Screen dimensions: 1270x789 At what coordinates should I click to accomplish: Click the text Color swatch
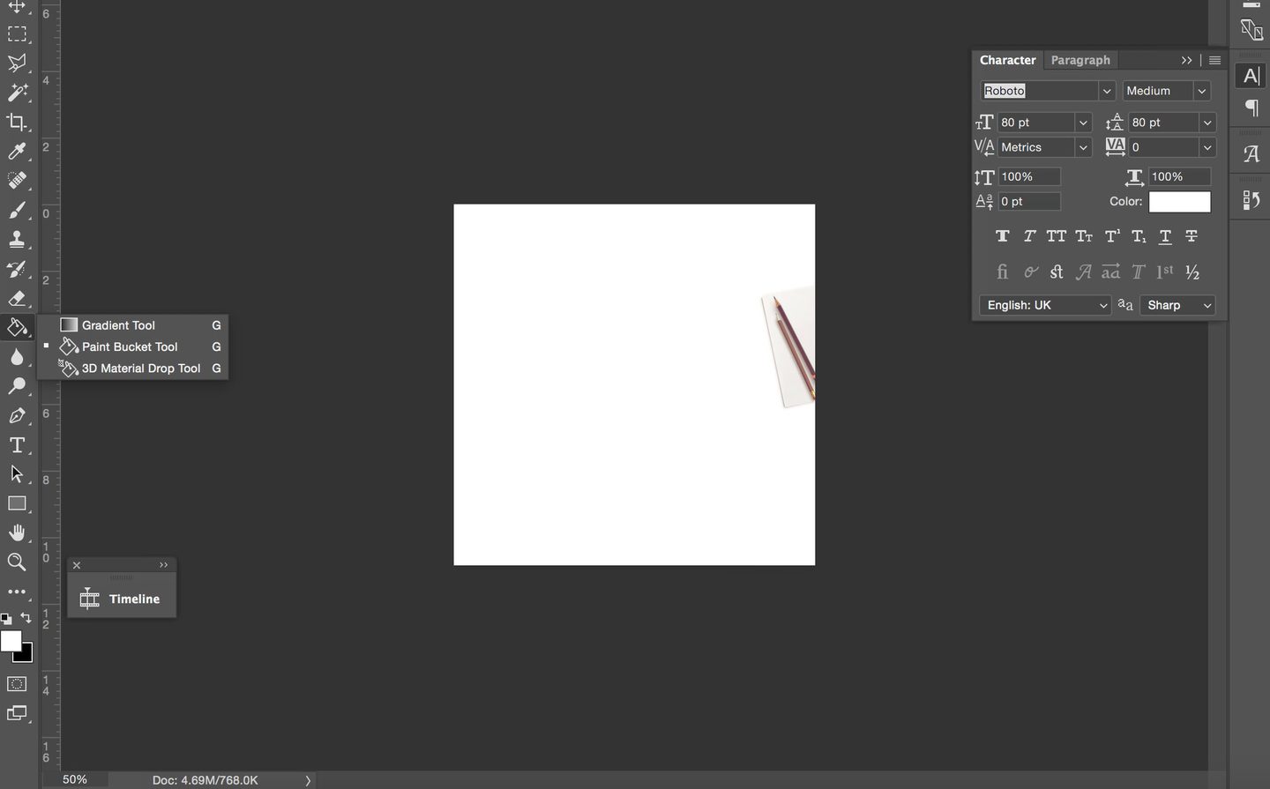(x=1179, y=201)
